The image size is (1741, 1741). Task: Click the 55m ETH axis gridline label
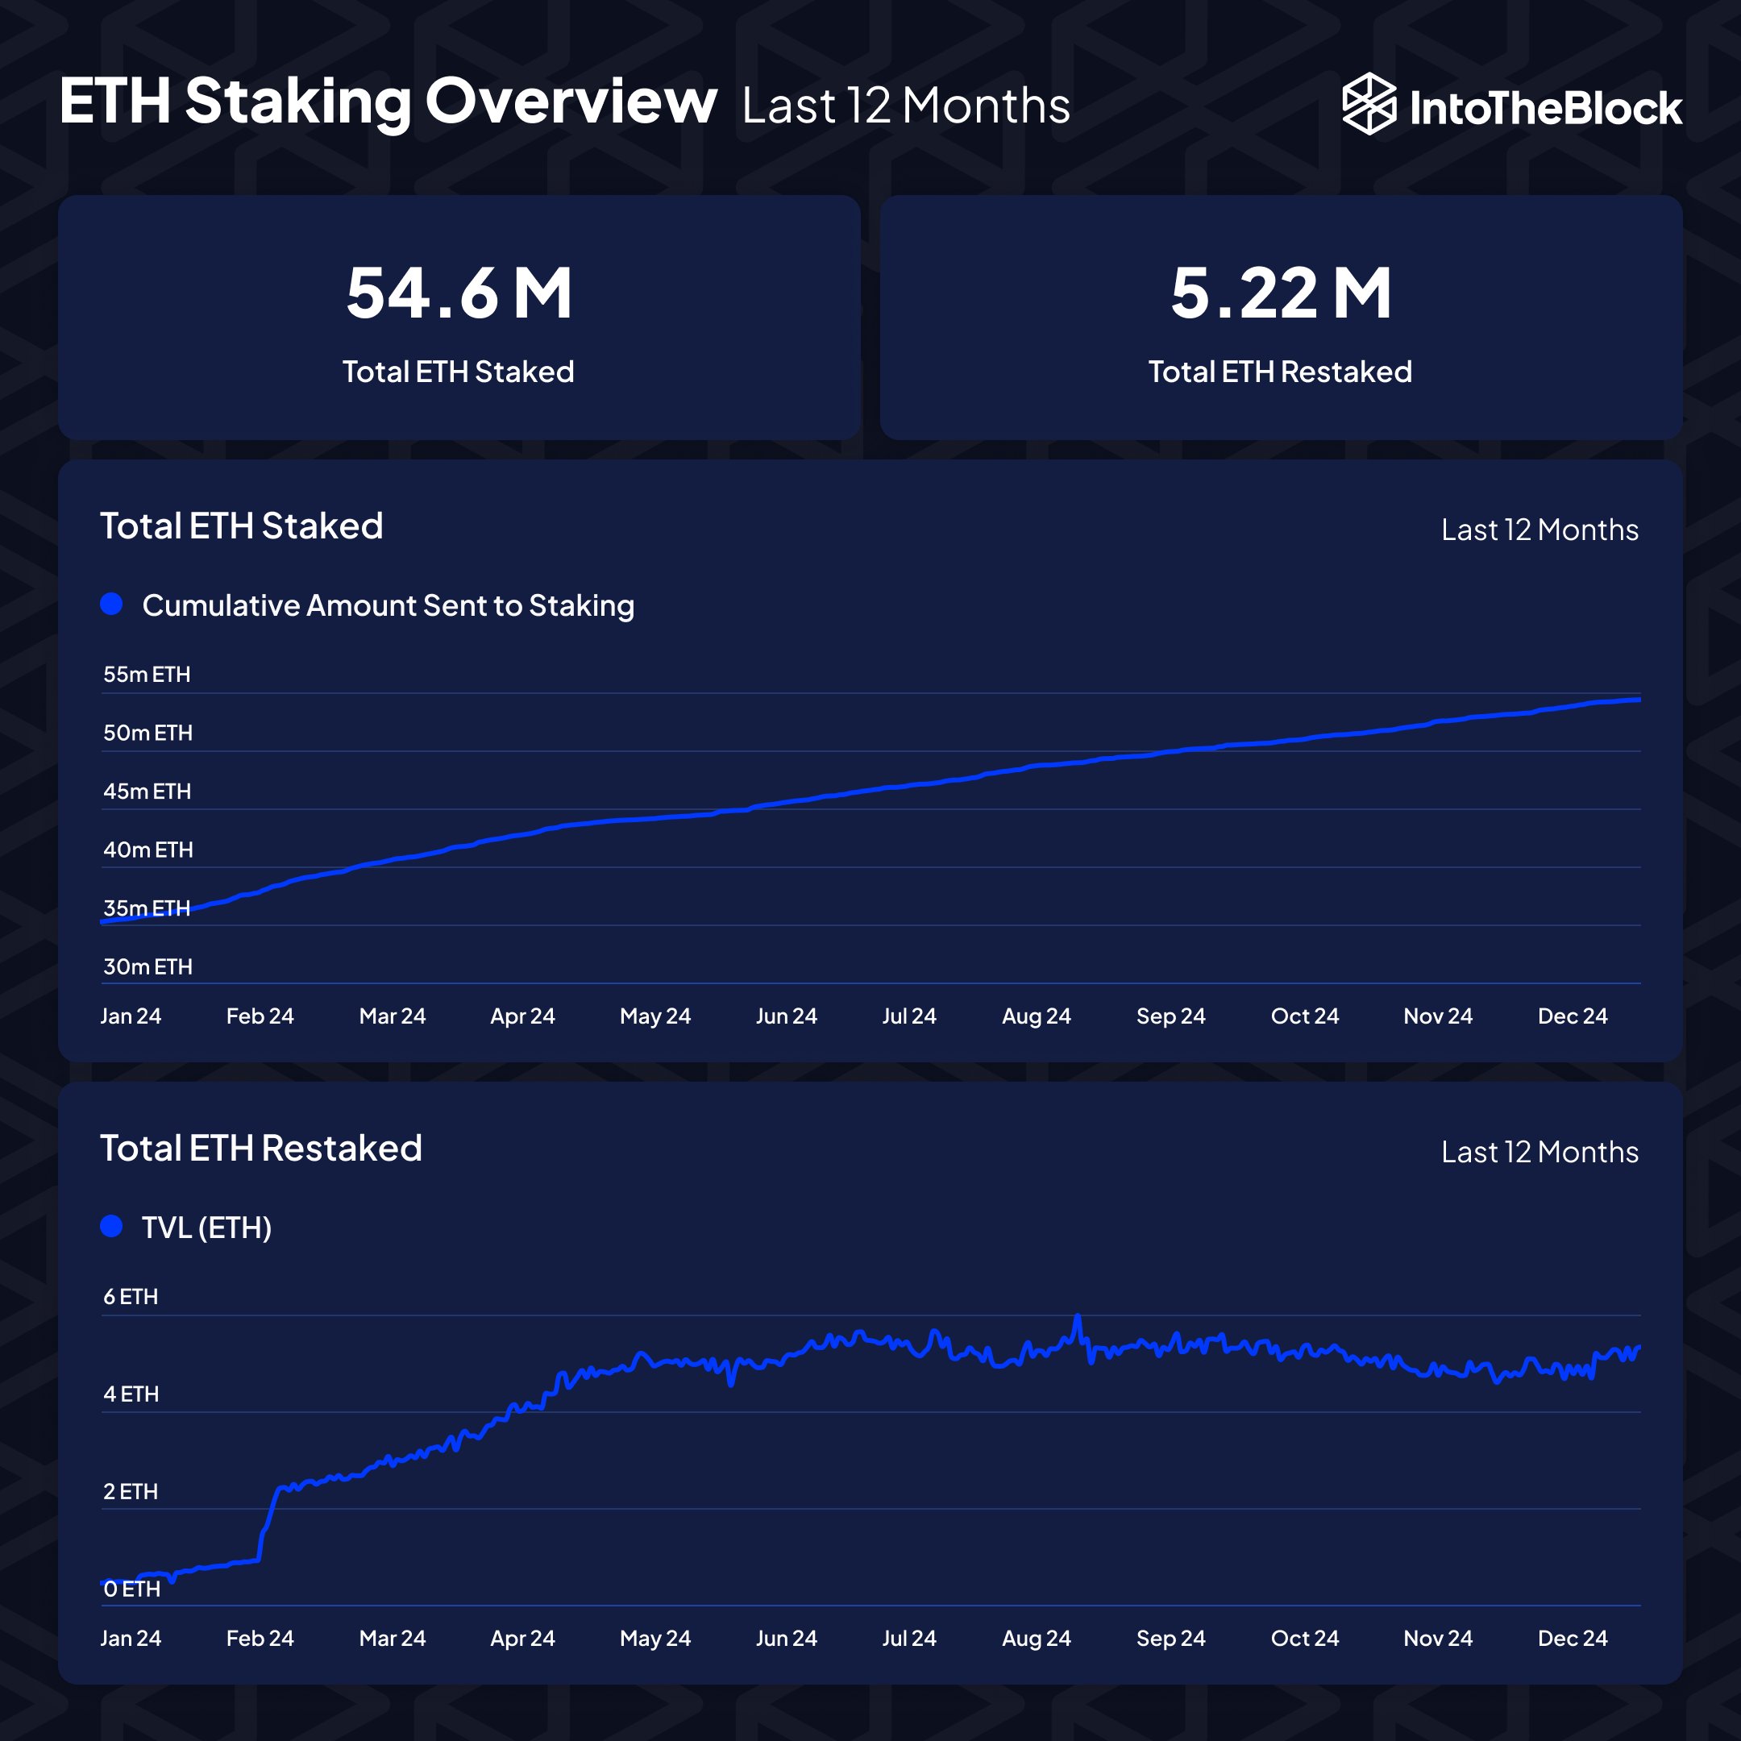coord(148,674)
